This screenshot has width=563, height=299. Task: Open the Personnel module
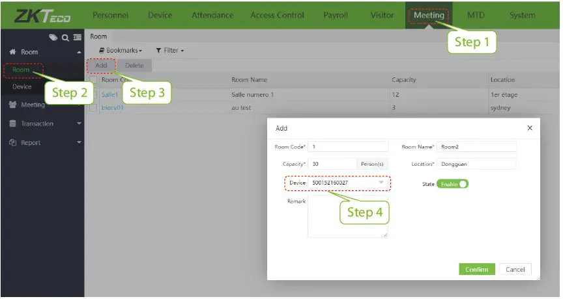pyautogui.click(x=110, y=16)
